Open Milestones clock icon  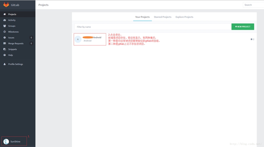(x=5, y=32)
